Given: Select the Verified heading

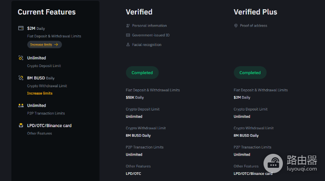Looking at the screenshot, I should 139,12.
